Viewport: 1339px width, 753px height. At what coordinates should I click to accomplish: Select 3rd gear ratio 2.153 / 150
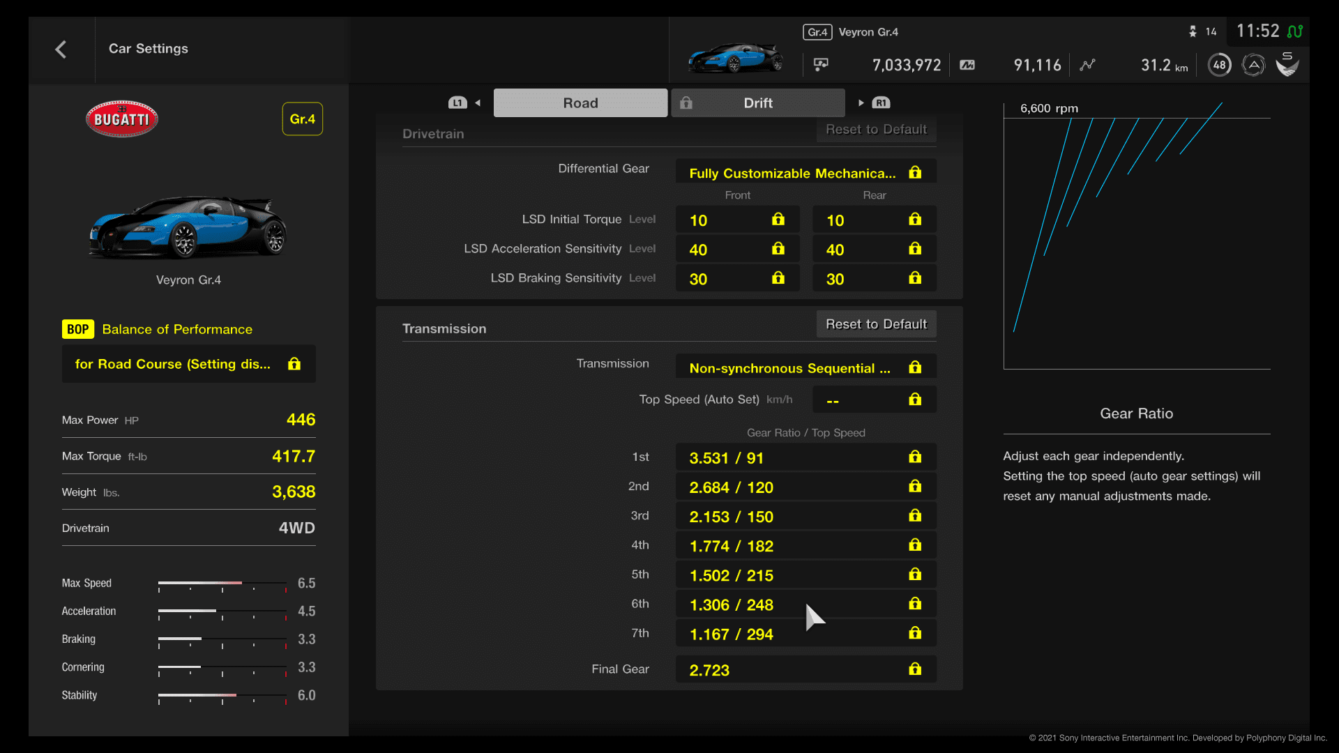805,516
